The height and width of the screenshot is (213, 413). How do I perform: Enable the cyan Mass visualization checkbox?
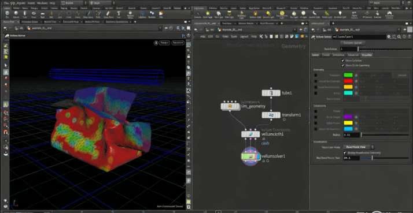point(316,93)
